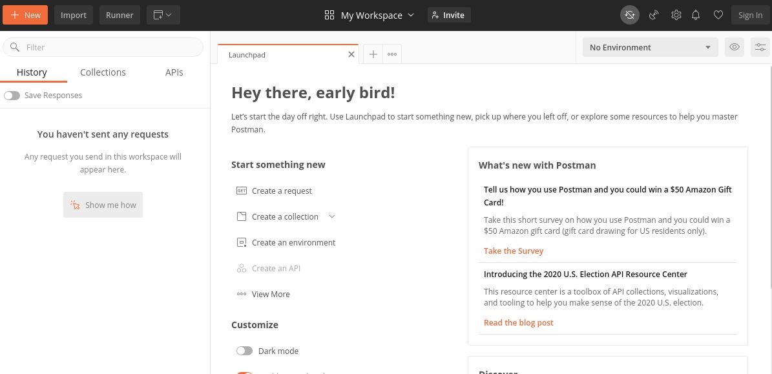The image size is (772, 374).
Task: Open the tab options ellipsis icon
Action: pos(392,54)
